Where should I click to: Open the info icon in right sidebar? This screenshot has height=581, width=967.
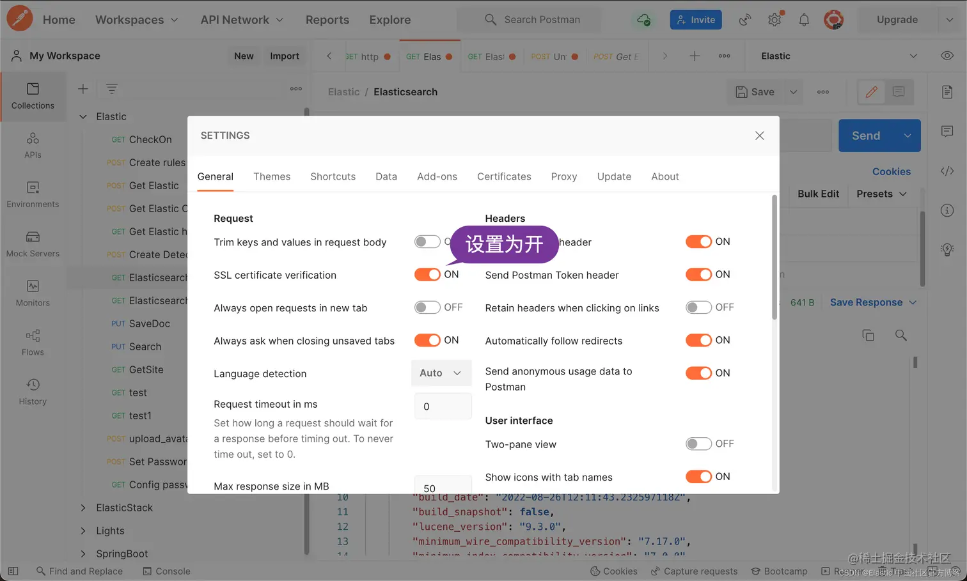tap(947, 210)
